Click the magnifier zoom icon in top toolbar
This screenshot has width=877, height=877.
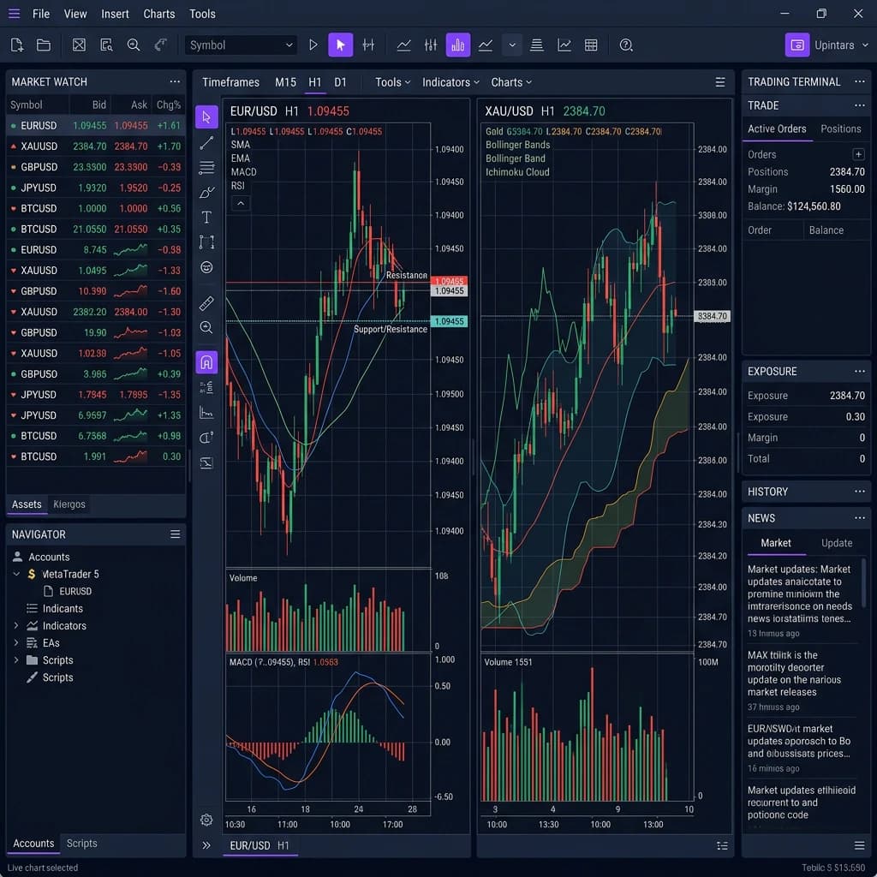[133, 45]
